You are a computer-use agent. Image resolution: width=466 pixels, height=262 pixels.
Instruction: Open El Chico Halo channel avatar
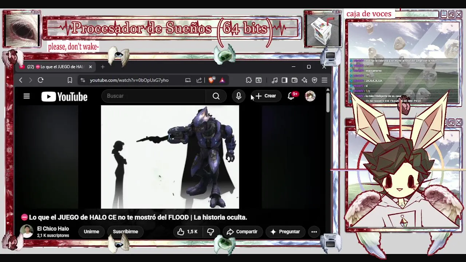27,231
